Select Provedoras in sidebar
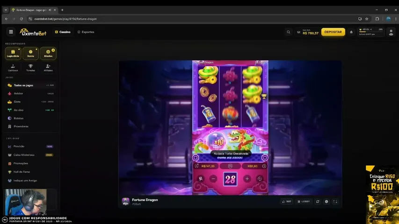 30,126
